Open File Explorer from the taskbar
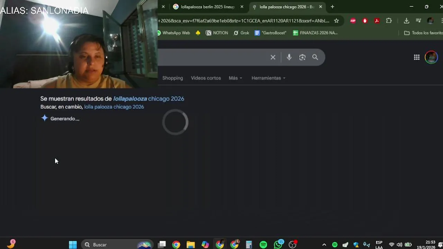 pyautogui.click(x=191, y=245)
